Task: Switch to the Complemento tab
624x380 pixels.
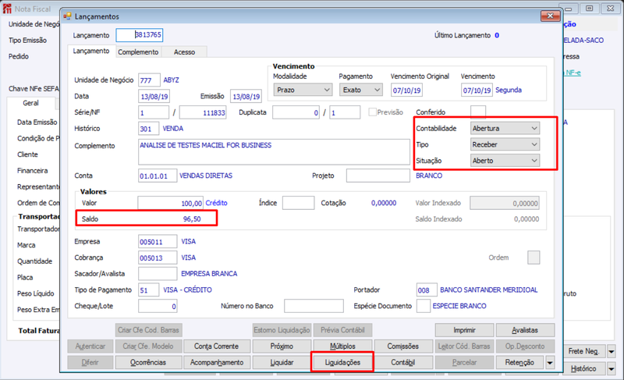Action: click(138, 52)
